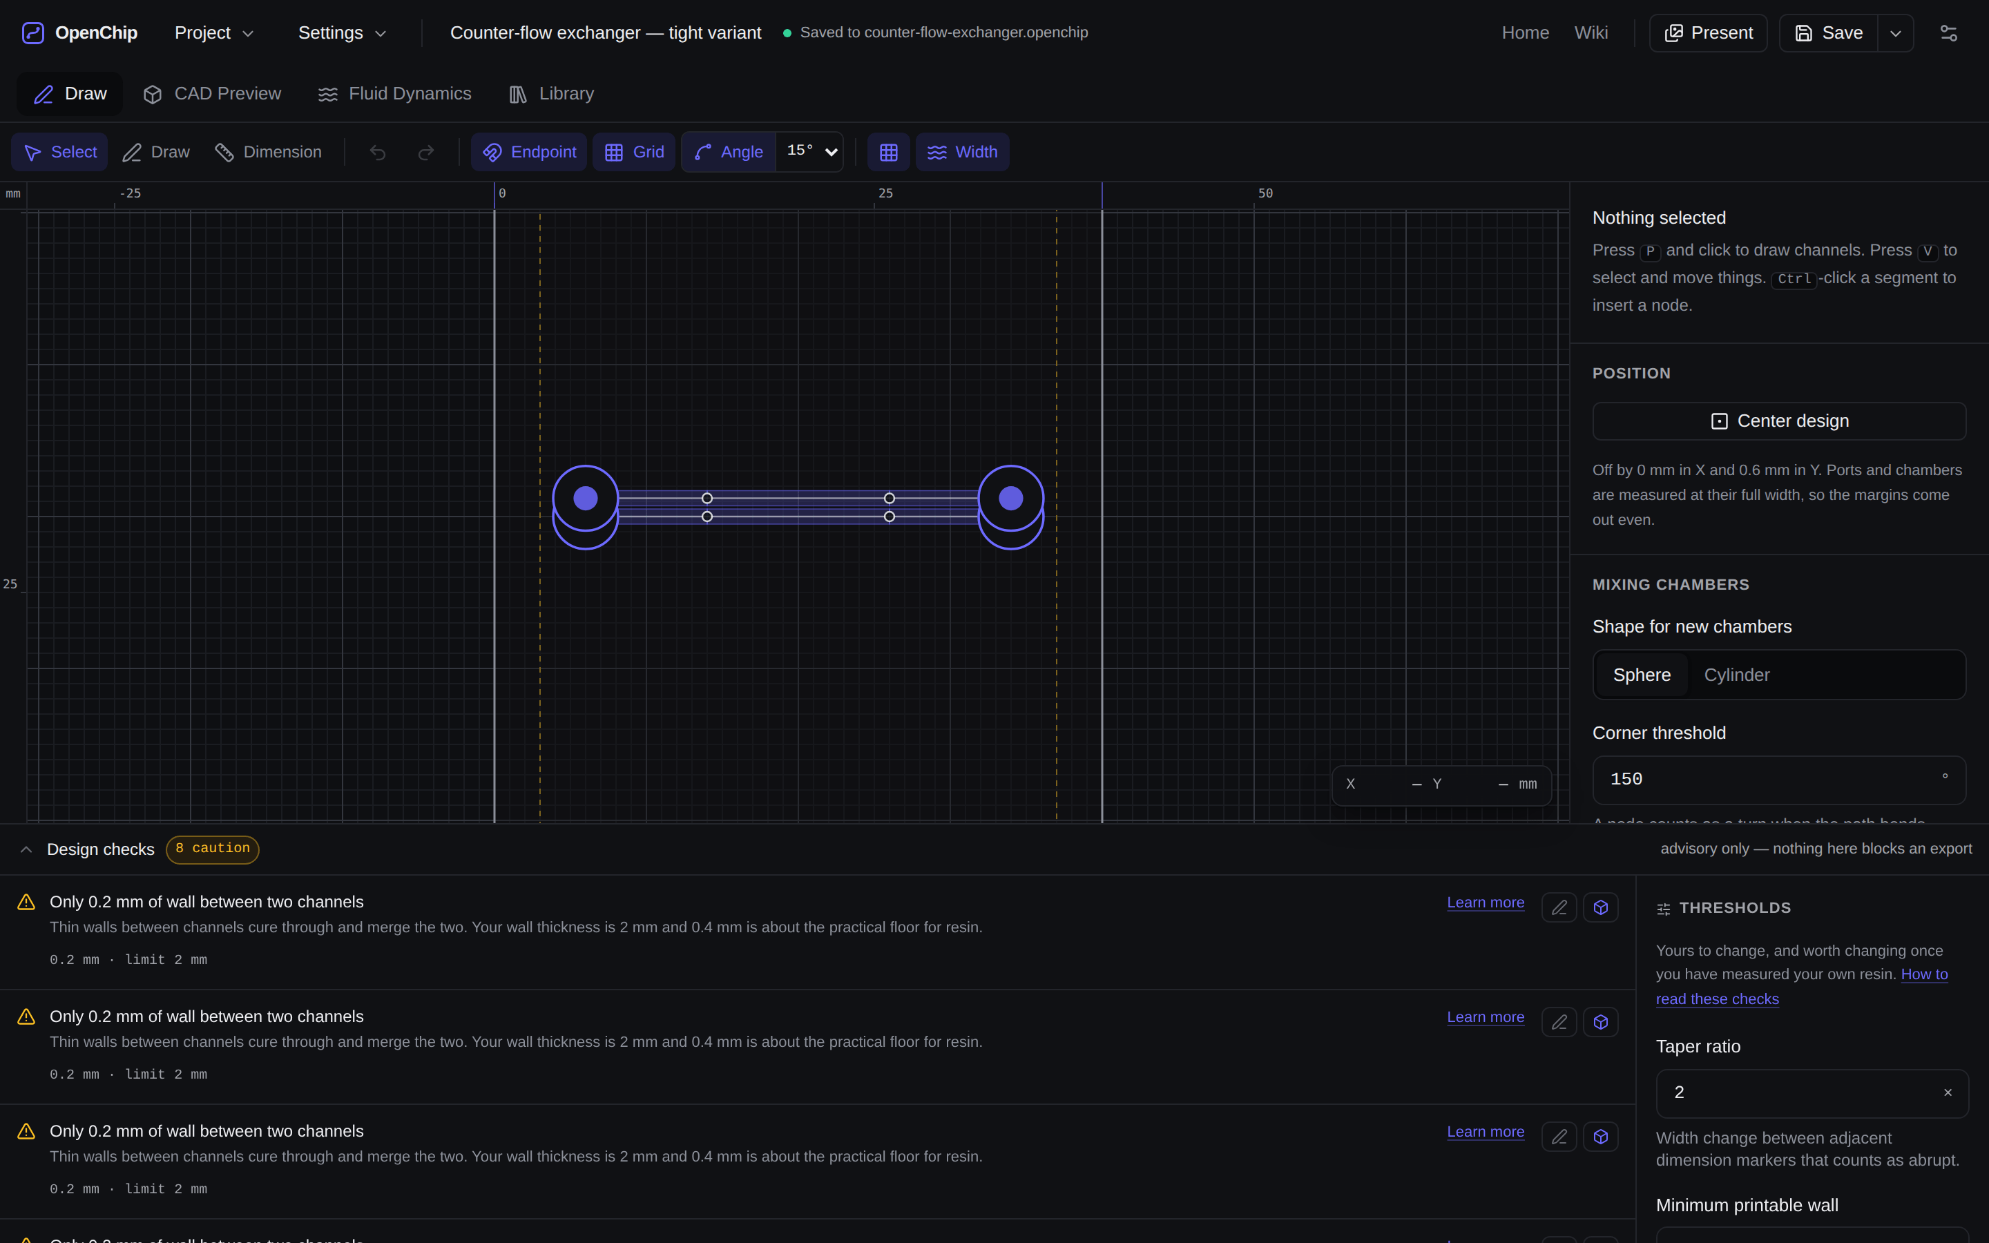
Task: Click the OpenChip logo icon
Action: pyautogui.click(x=33, y=33)
